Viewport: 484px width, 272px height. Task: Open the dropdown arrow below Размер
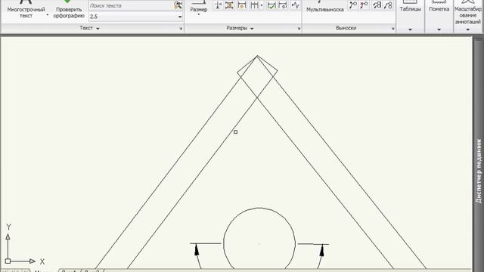click(x=198, y=15)
